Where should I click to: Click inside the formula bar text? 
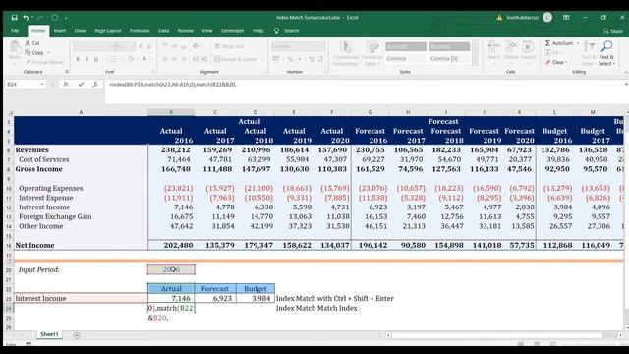(x=173, y=85)
